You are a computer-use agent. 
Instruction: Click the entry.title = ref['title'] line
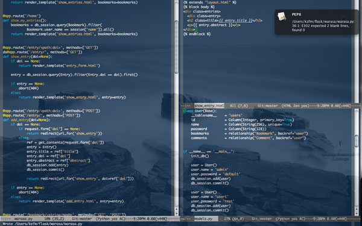(52, 151)
